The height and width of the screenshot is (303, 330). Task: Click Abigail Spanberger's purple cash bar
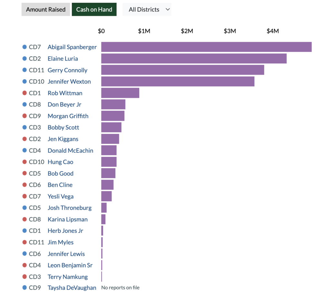pos(206,47)
